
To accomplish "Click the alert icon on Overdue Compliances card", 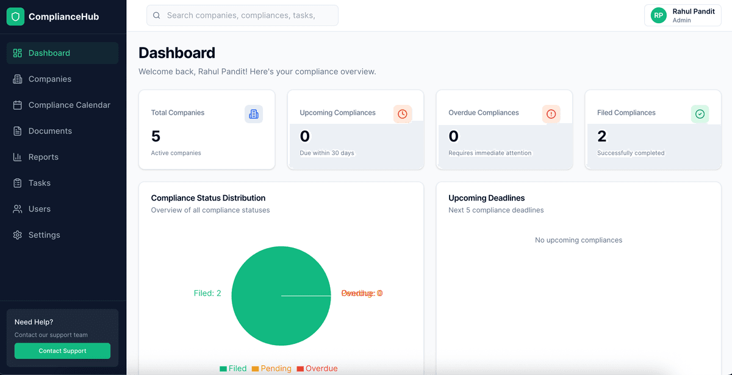I will coord(551,114).
